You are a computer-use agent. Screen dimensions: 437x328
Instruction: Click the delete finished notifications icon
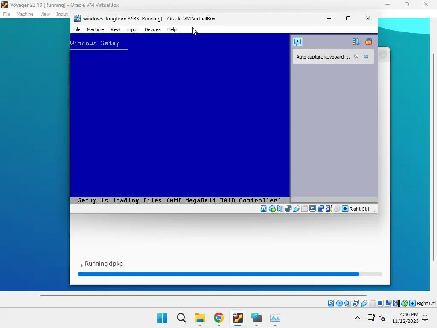click(368, 42)
